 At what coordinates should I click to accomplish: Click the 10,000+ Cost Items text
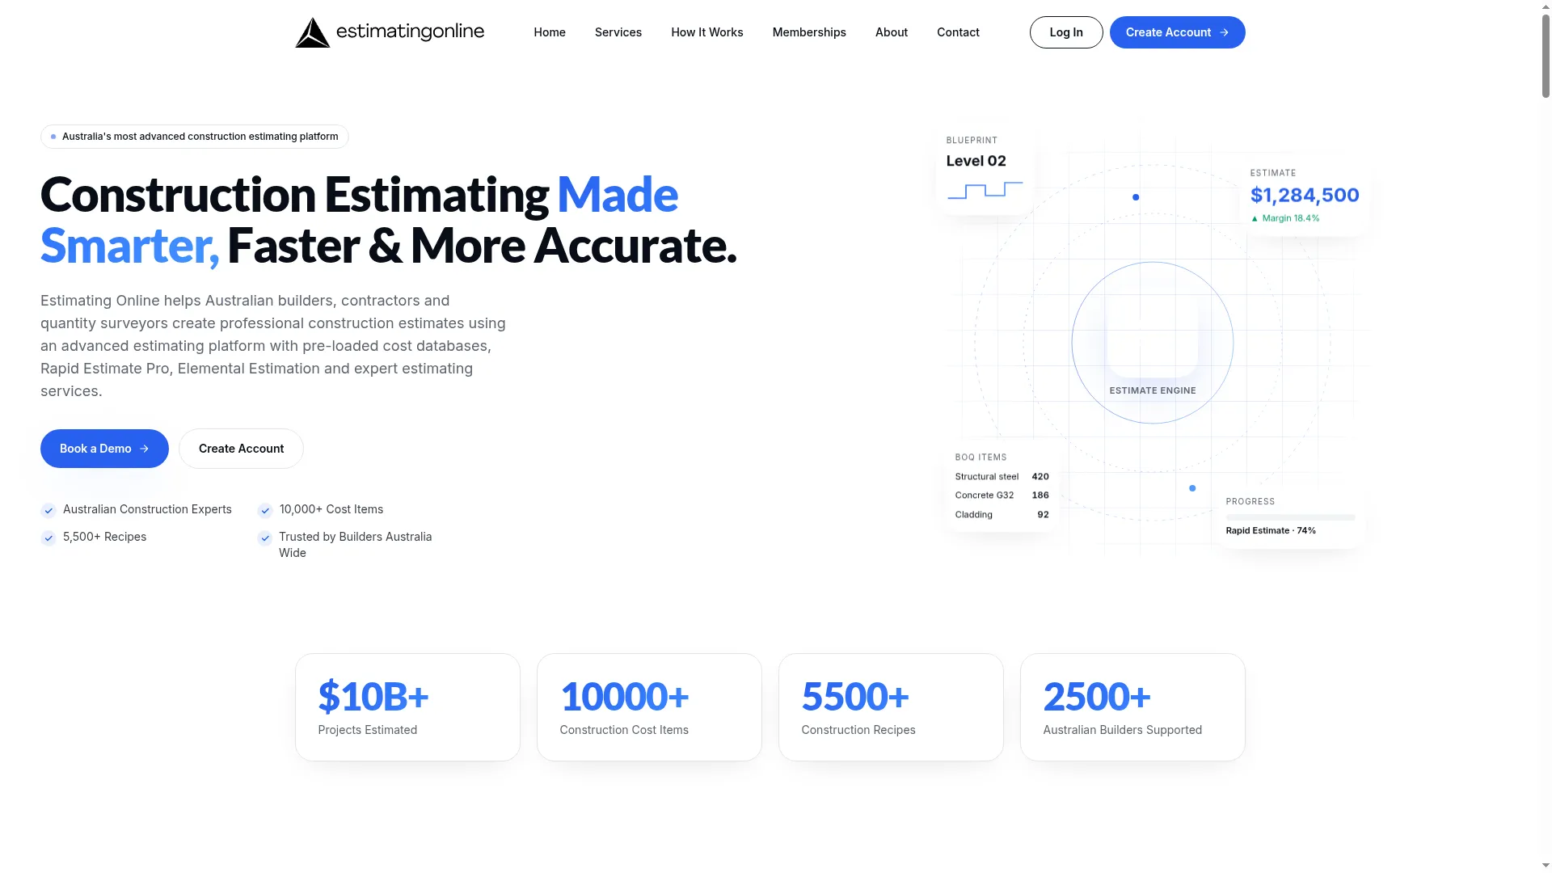331,509
